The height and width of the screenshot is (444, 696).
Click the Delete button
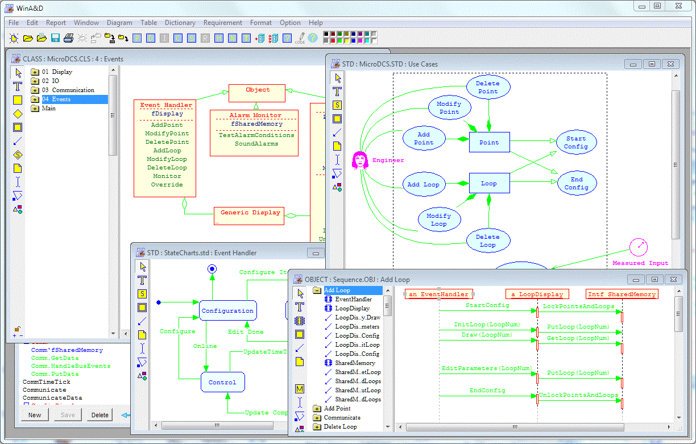100,415
